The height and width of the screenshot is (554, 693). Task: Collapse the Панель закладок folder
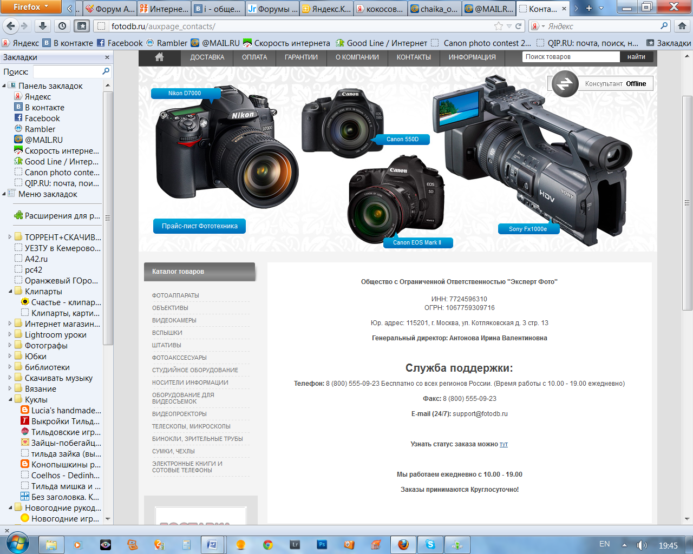pyautogui.click(x=4, y=85)
